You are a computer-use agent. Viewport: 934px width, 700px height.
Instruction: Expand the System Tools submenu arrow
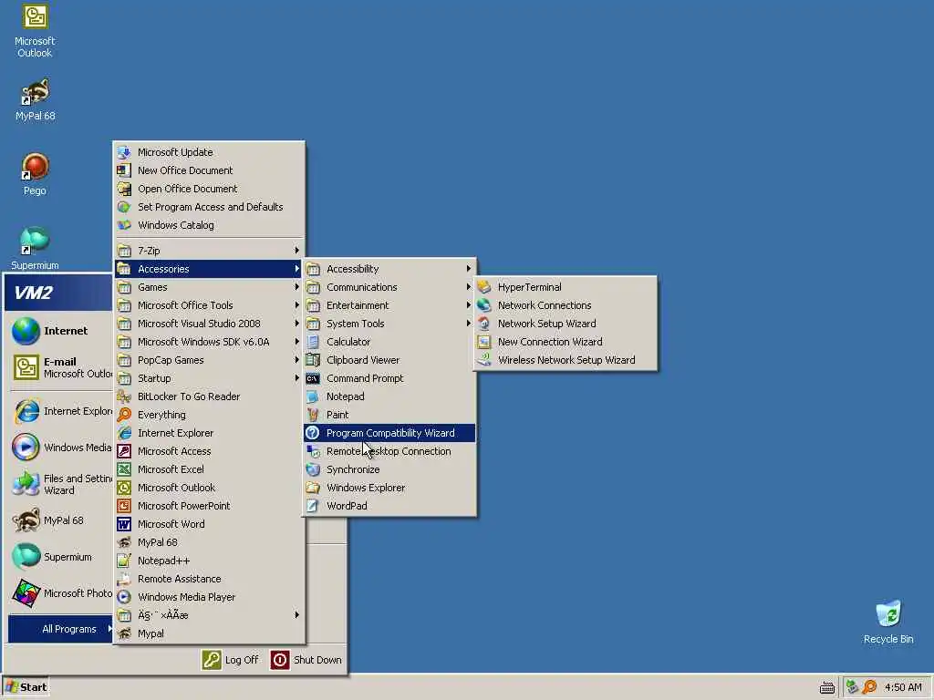coord(469,324)
